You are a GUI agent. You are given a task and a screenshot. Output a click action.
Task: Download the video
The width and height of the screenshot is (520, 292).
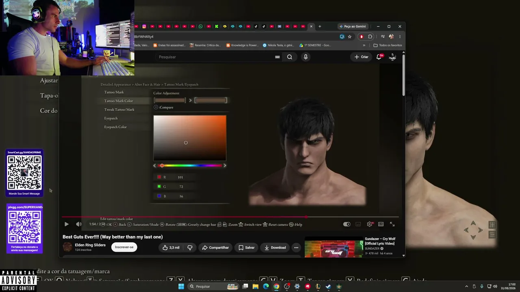click(275, 247)
